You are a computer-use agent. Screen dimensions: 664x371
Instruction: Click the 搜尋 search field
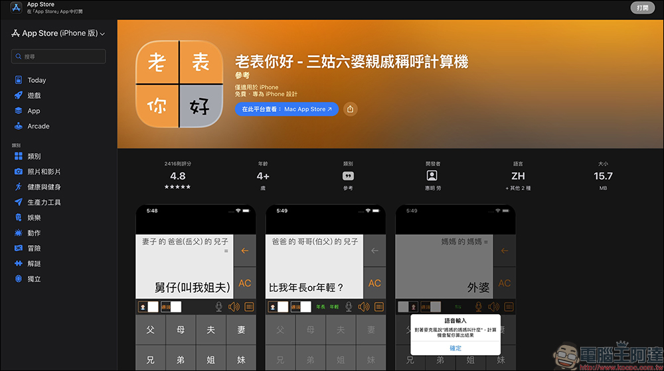tap(58, 56)
